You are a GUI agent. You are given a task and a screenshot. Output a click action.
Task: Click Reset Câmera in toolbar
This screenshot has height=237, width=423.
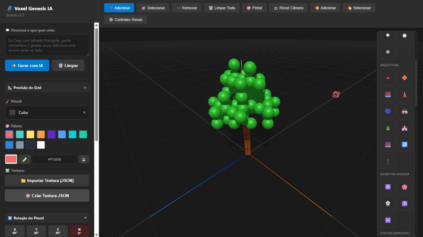[x=288, y=8]
